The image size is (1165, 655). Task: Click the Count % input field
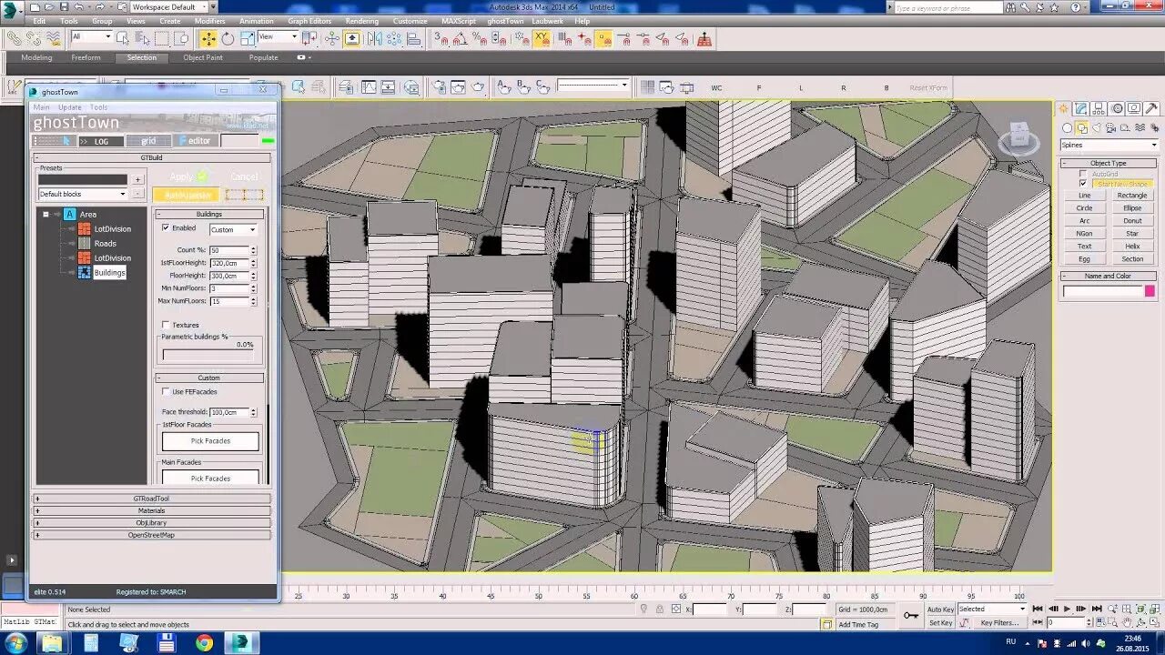(229, 250)
